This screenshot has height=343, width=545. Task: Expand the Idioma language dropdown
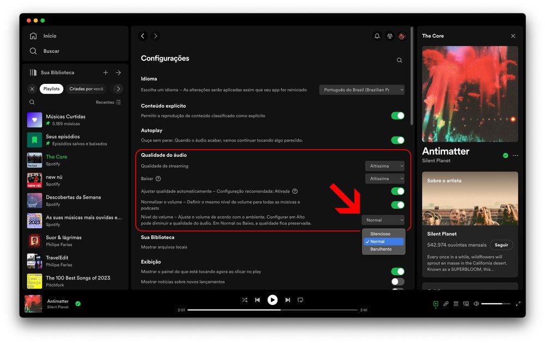click(x=362, y=90)
